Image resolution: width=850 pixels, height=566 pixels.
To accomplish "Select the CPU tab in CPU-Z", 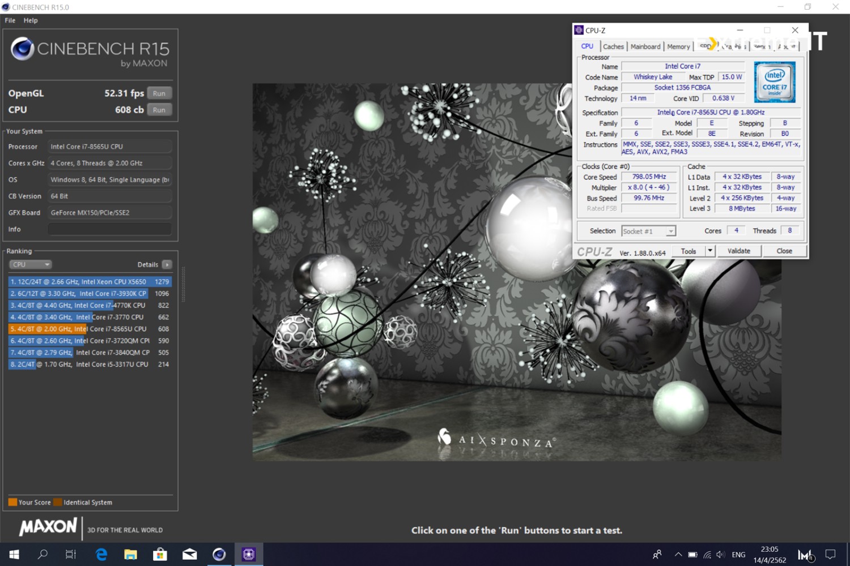I will pyautogui.click(x=587, y=46).
